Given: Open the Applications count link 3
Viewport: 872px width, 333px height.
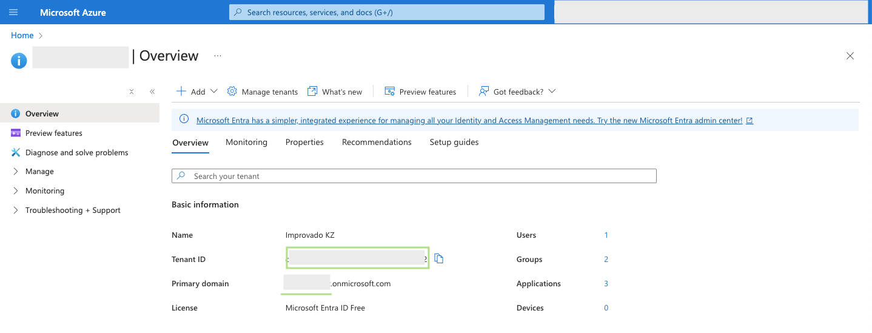Looking at the screenshot, I should pos(606,283).
